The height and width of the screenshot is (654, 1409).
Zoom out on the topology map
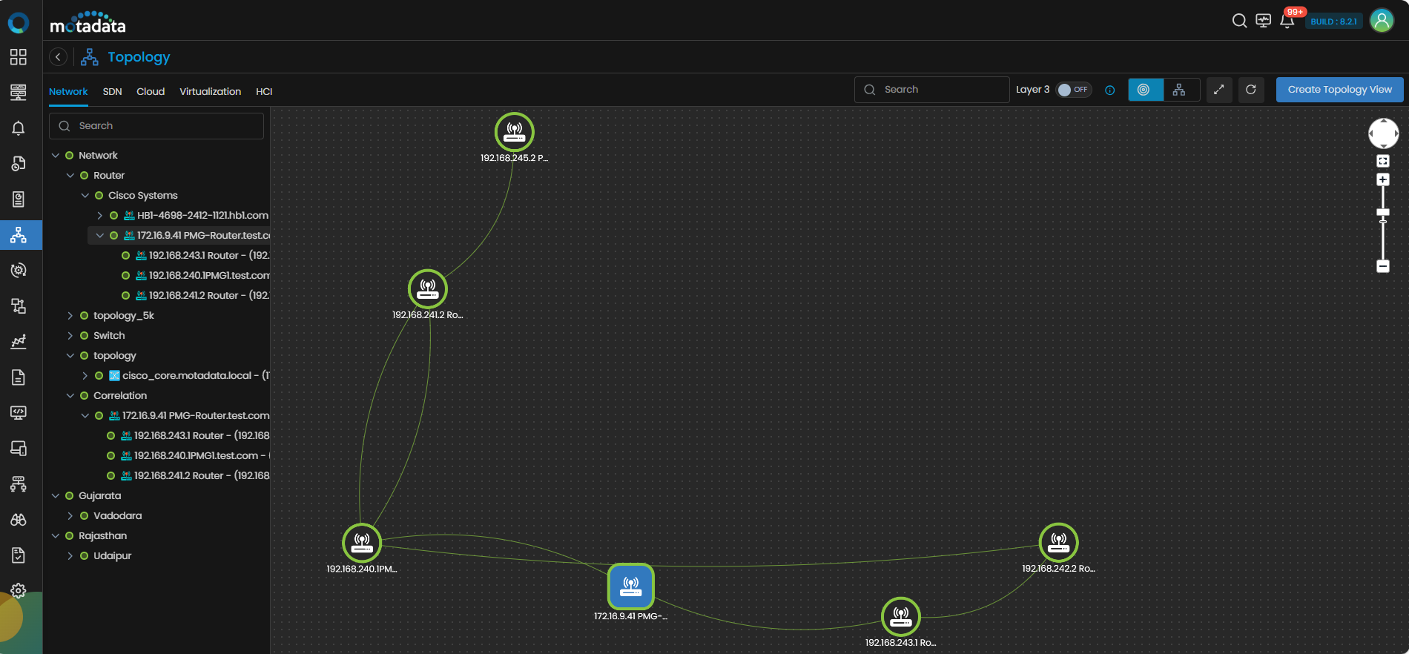coord(1383,266)
